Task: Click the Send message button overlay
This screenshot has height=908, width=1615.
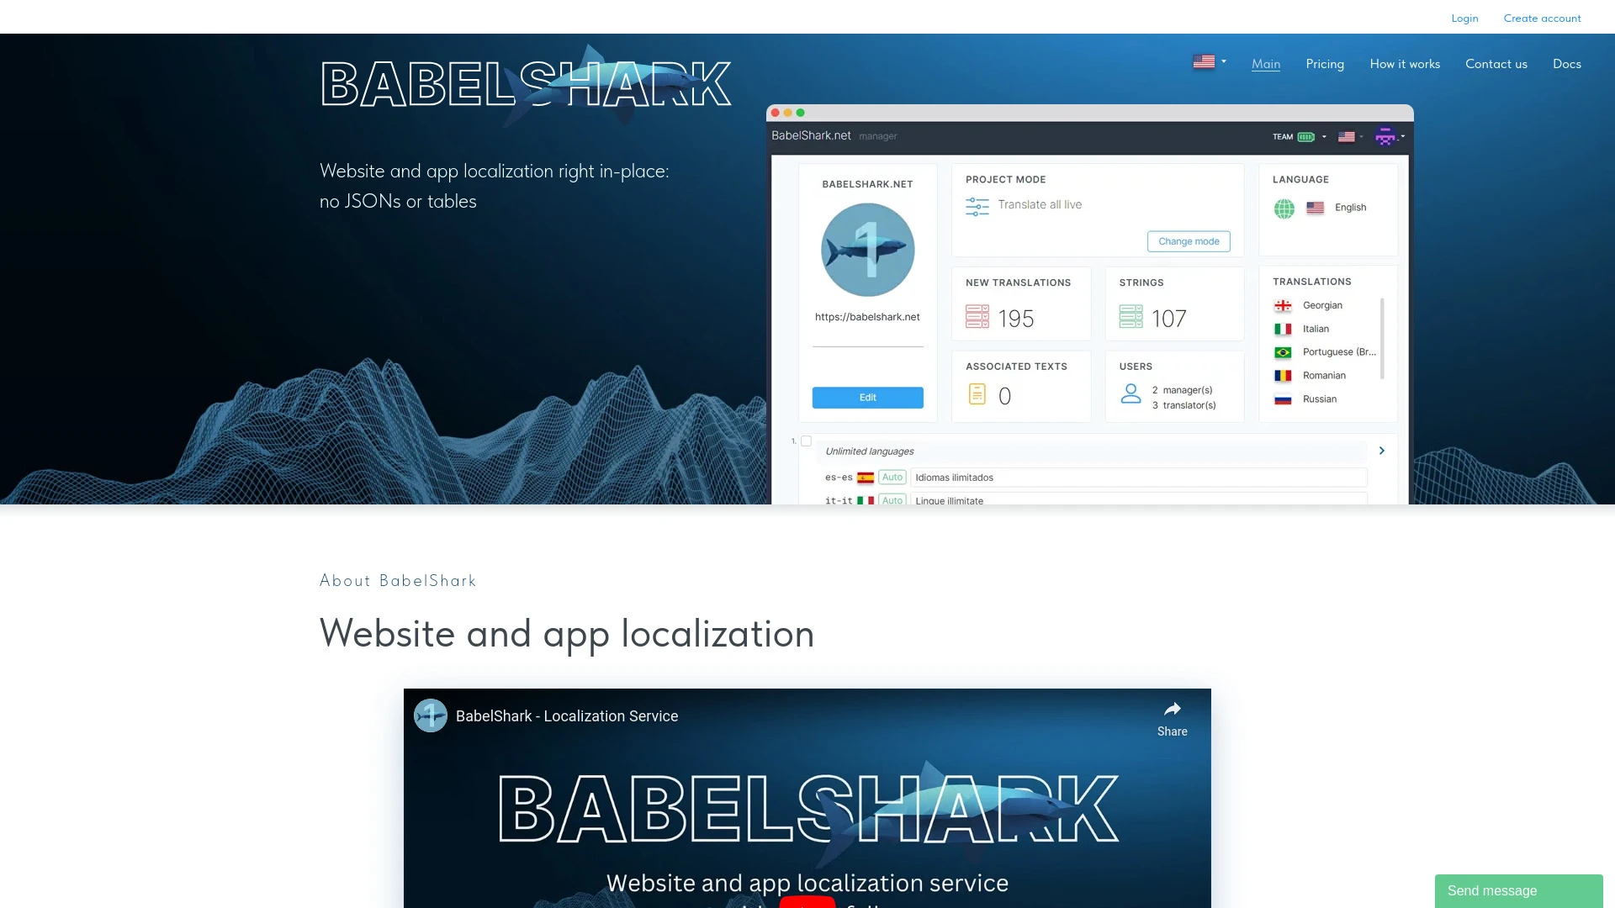Action: tap(1492, 890)
